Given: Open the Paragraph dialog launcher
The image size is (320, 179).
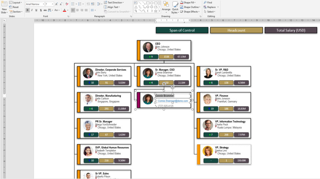Looking at the screenshot, I should 131,16.
